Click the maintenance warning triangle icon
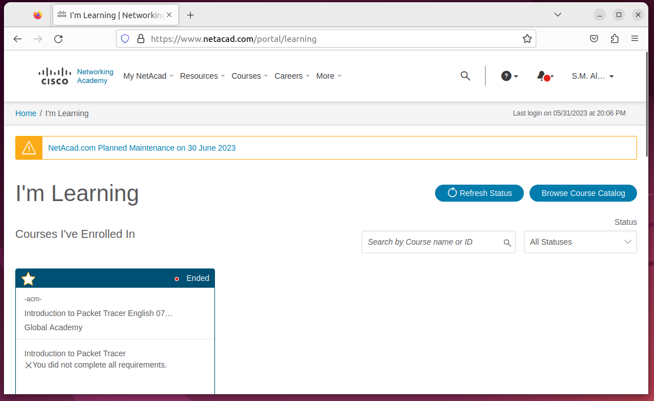This screenshot has width=654, height=401. [29, 148]
